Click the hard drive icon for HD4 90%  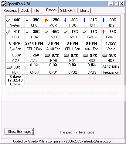coord(9,67)
